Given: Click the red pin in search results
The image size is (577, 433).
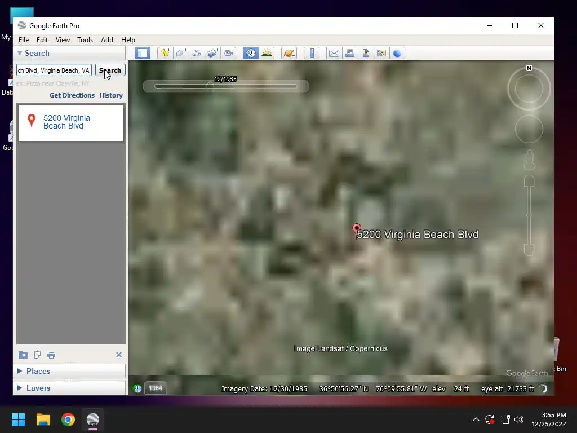Looking at the screenshot, I should pyautogui.click(x=32, y=121).
